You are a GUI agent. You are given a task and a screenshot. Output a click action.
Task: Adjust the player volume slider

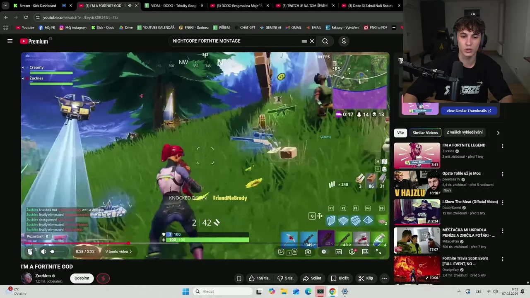[58, 251]
